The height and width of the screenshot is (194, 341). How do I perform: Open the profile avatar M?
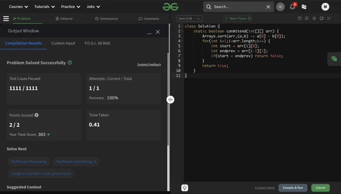click(325, 7)
